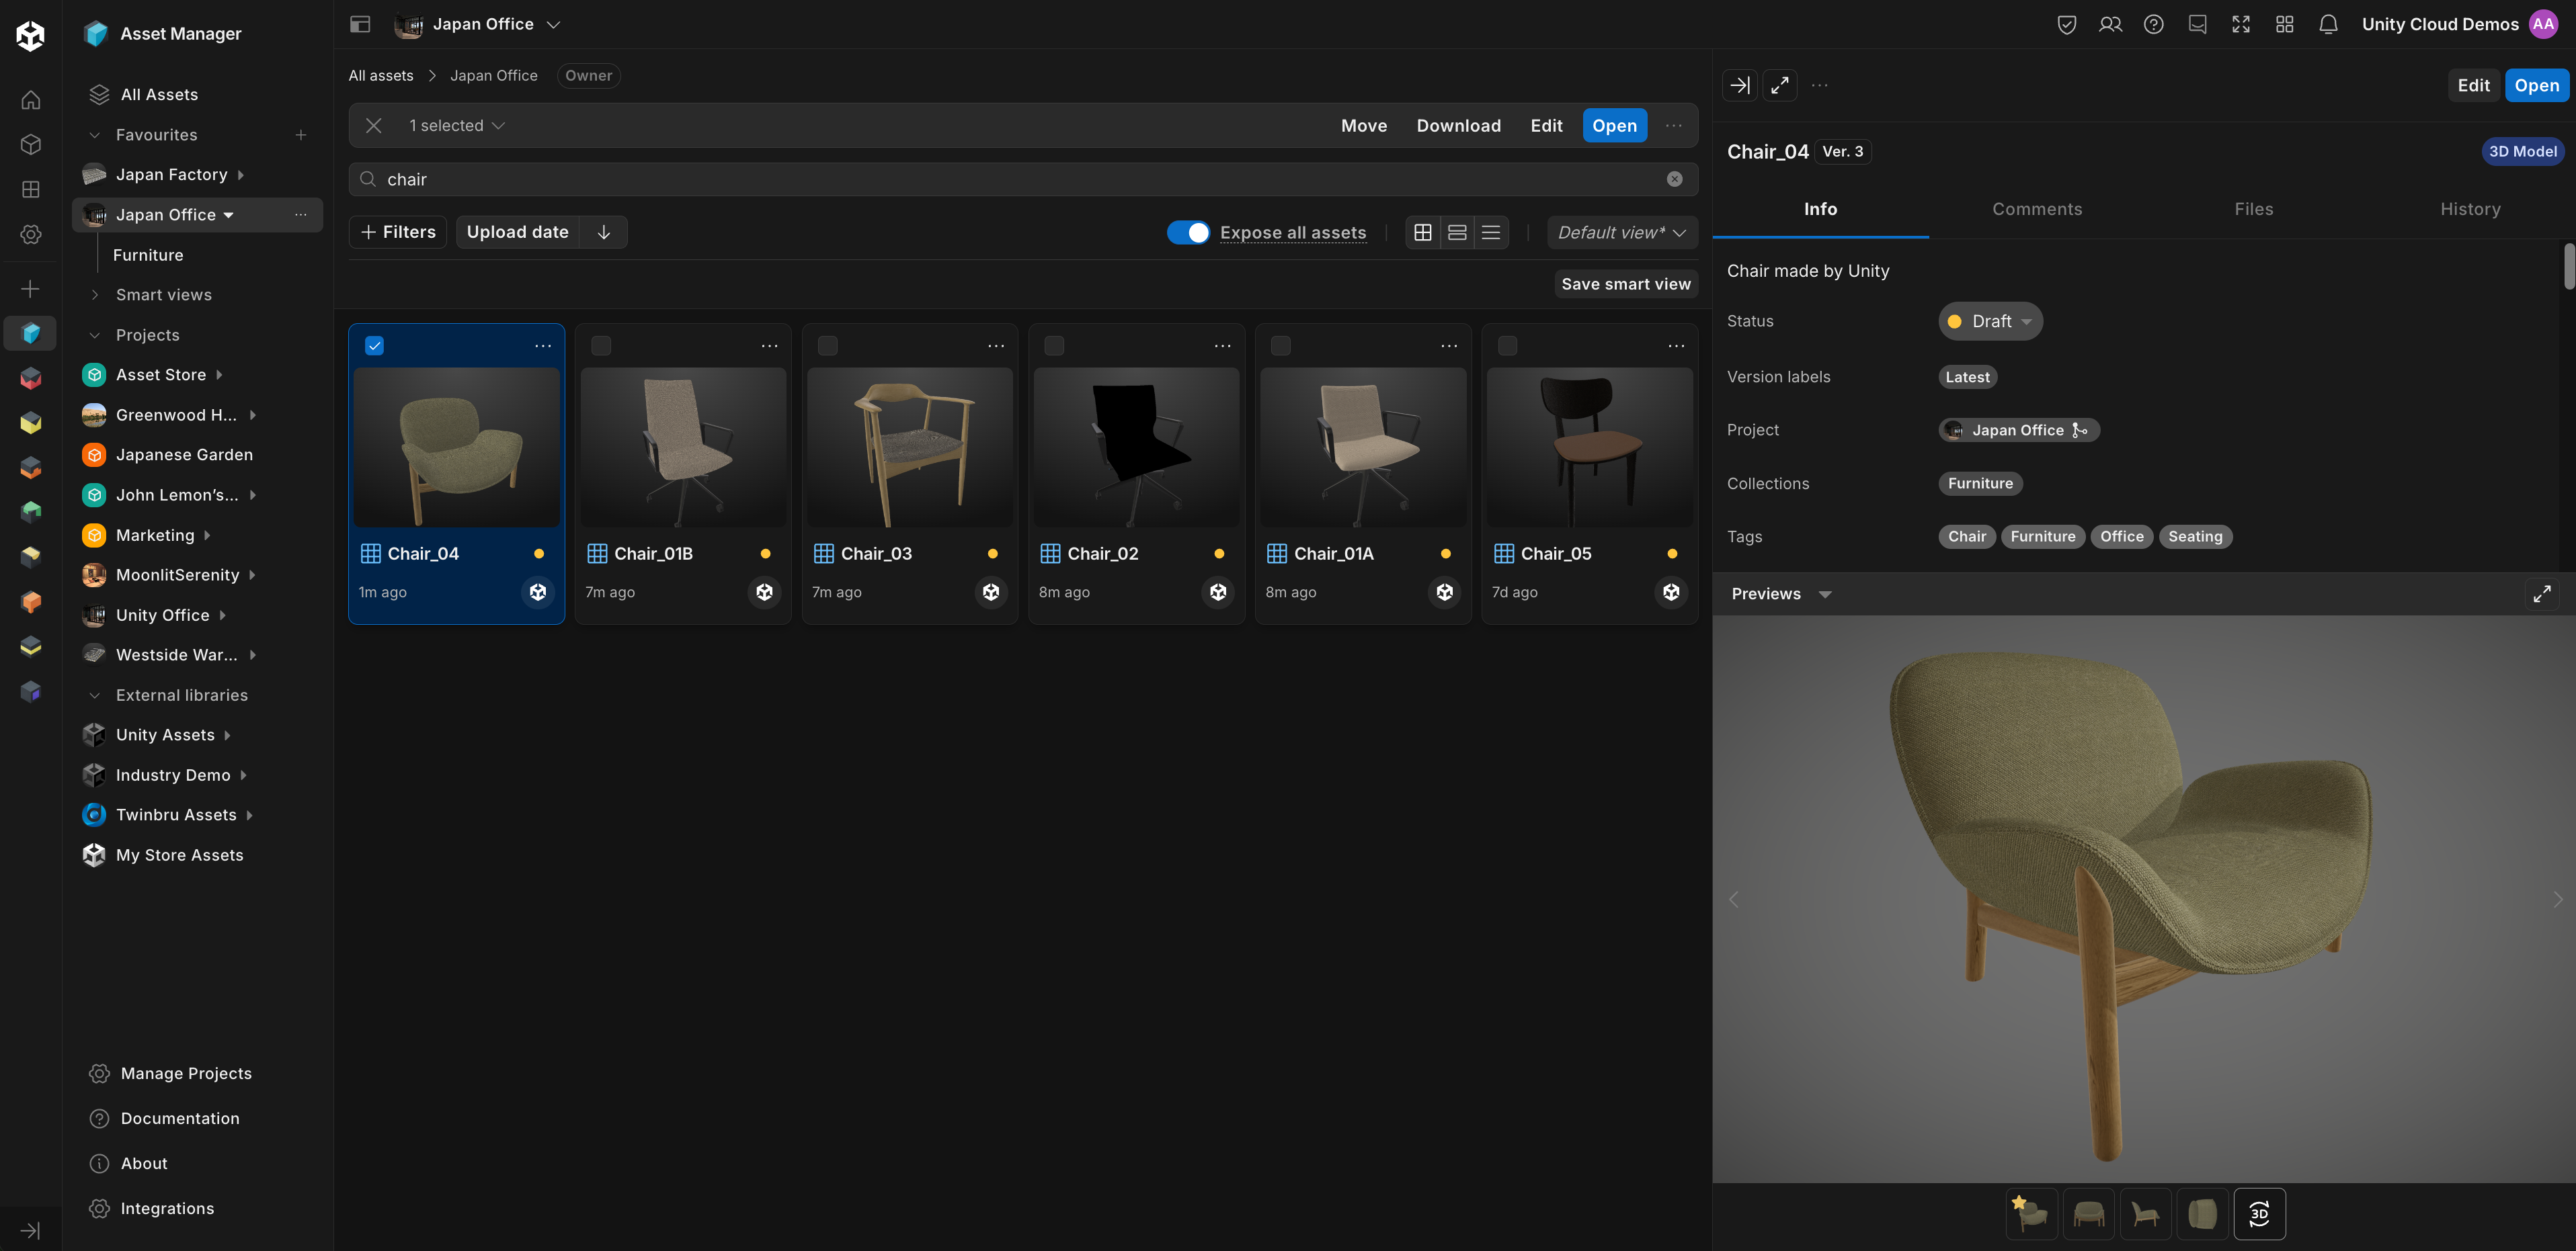Check the Chair_03 checkbox
Image resolution: width=2576 pixels, height=1251 pixels.
click(x=828, y=346)
